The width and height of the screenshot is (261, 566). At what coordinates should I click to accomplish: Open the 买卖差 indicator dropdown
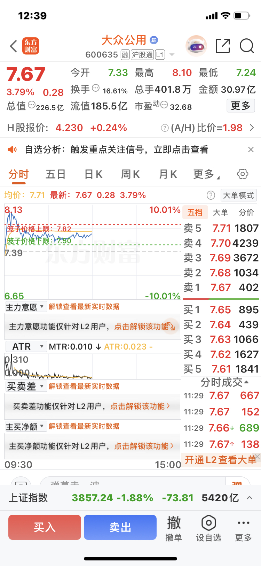(26, 387)
